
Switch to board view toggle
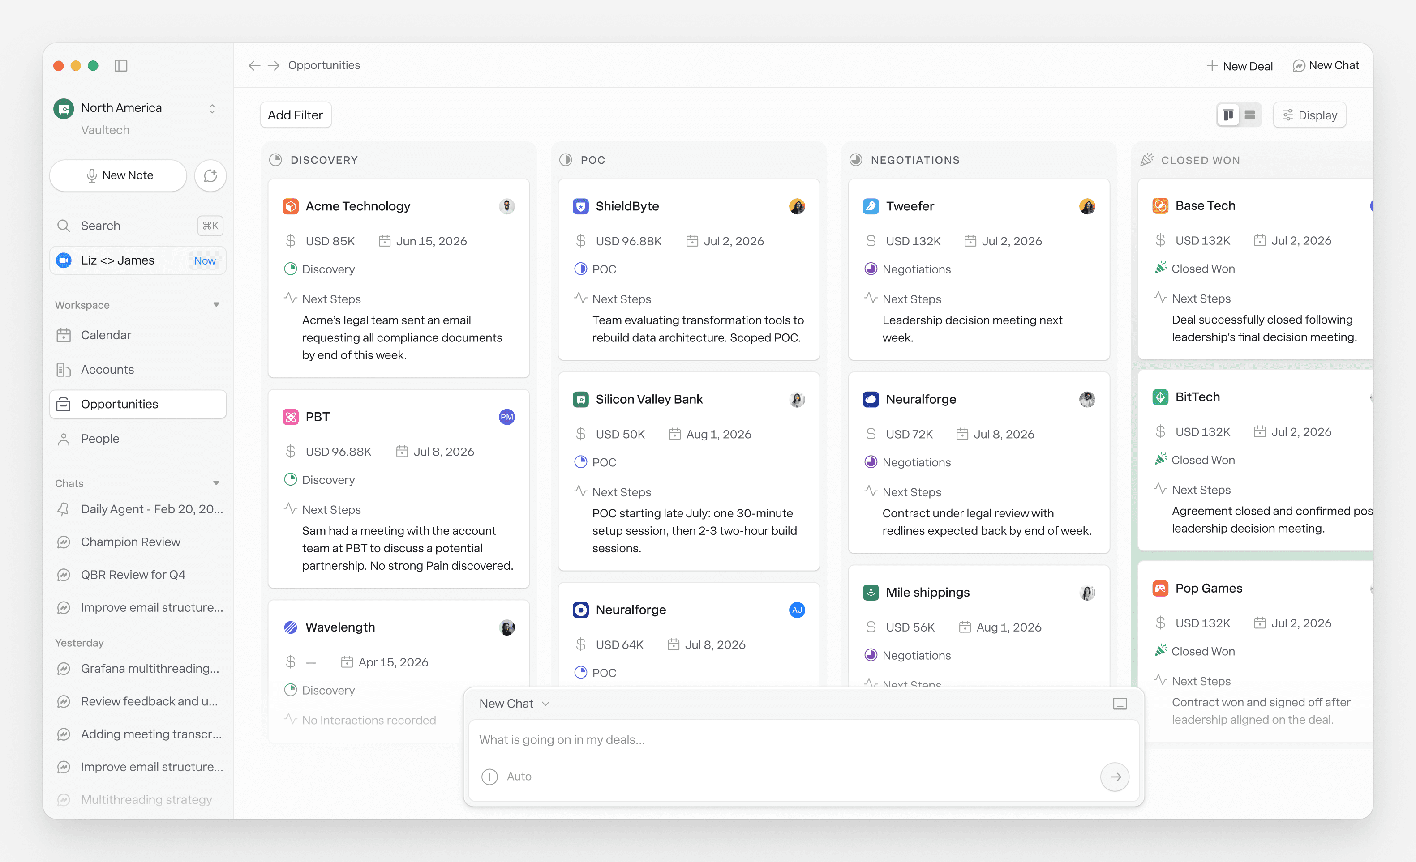tap(1228, 115)
